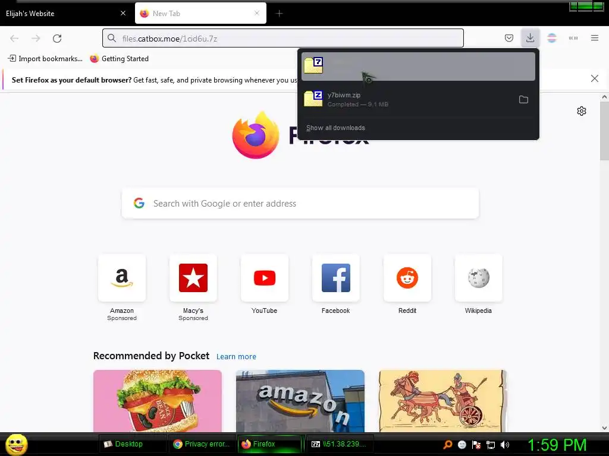Open the Amazon building Pocket story thumbnail
Image resolution: width=609 pixels, height=456 pixels.
tap(300, 401)
